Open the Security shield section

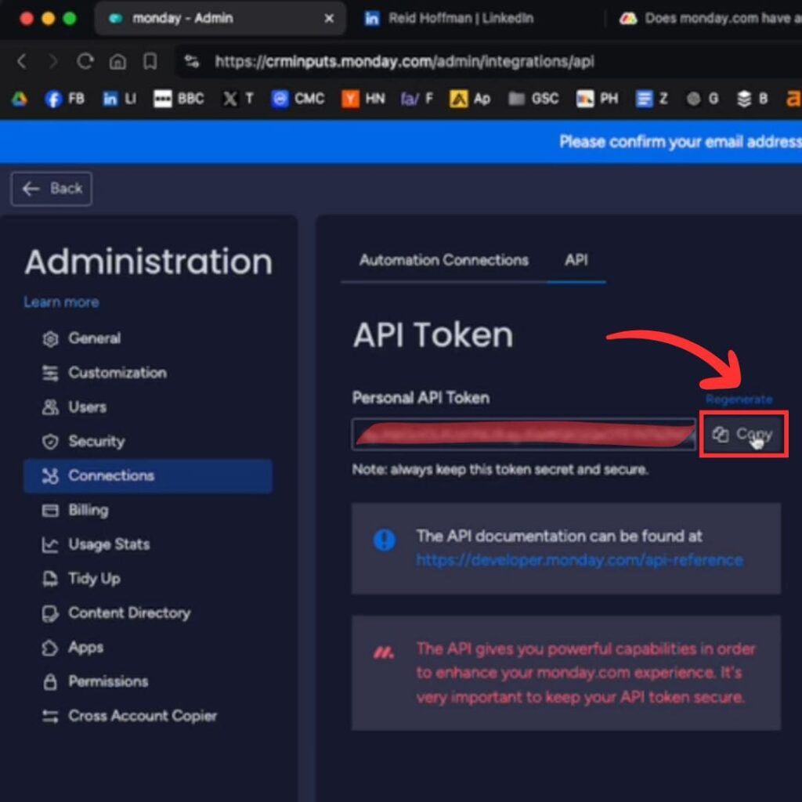[83, 441]
